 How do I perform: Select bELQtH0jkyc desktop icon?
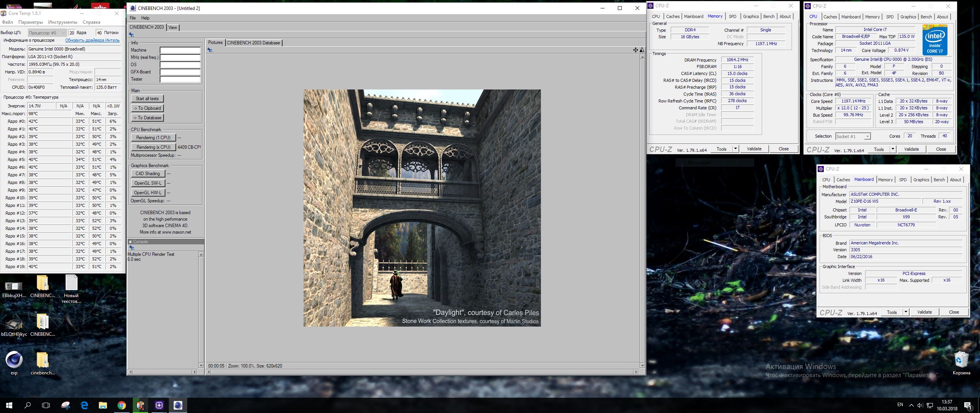coord(14,327)
